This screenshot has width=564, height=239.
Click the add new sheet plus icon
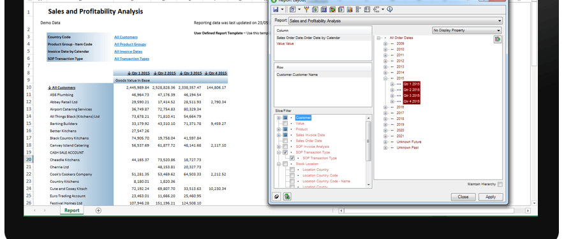tap(98, 210)
